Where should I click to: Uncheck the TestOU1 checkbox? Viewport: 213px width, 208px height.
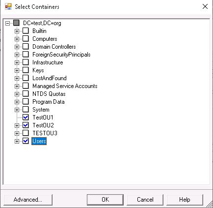click(26, 118)
